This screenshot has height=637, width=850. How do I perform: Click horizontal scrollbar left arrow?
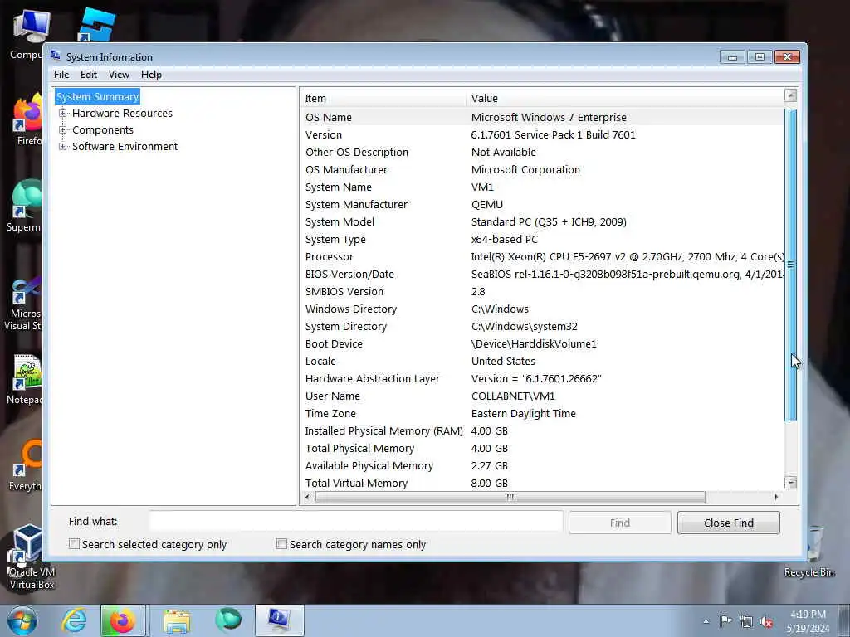308,497
